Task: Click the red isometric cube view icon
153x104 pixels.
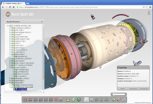Action: point(56,99)
